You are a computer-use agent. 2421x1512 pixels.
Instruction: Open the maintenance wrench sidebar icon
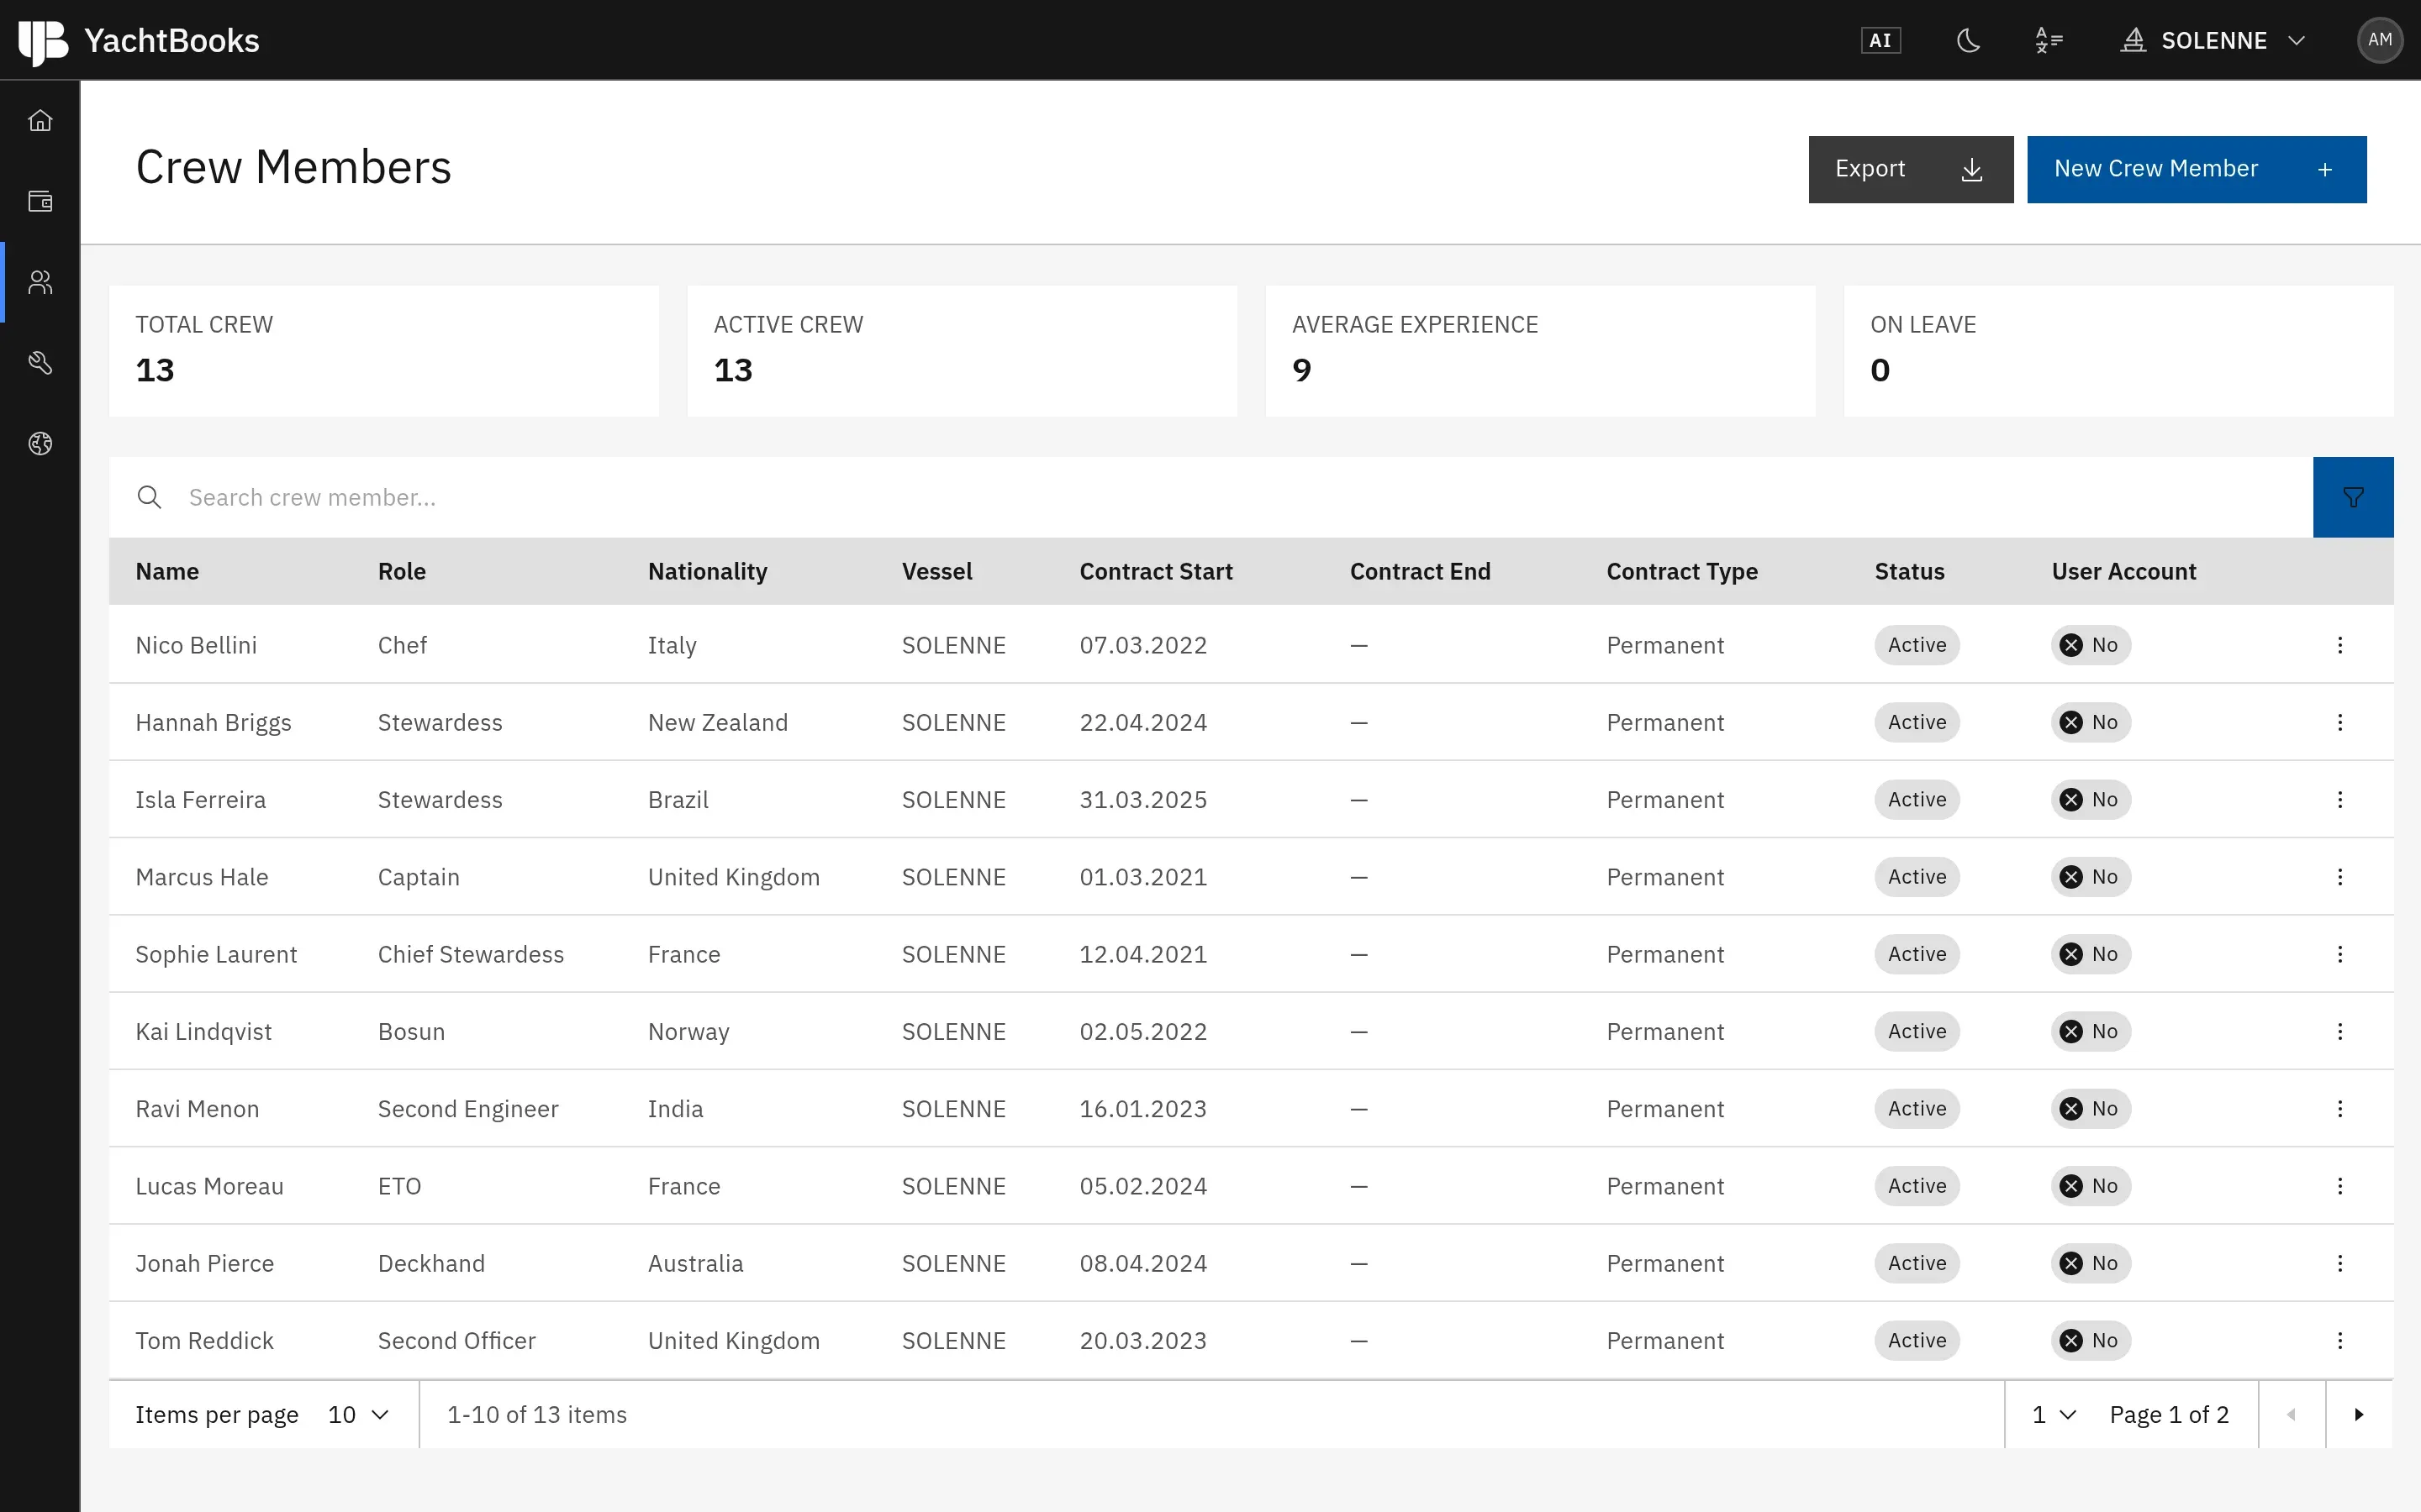click(40, 363)
